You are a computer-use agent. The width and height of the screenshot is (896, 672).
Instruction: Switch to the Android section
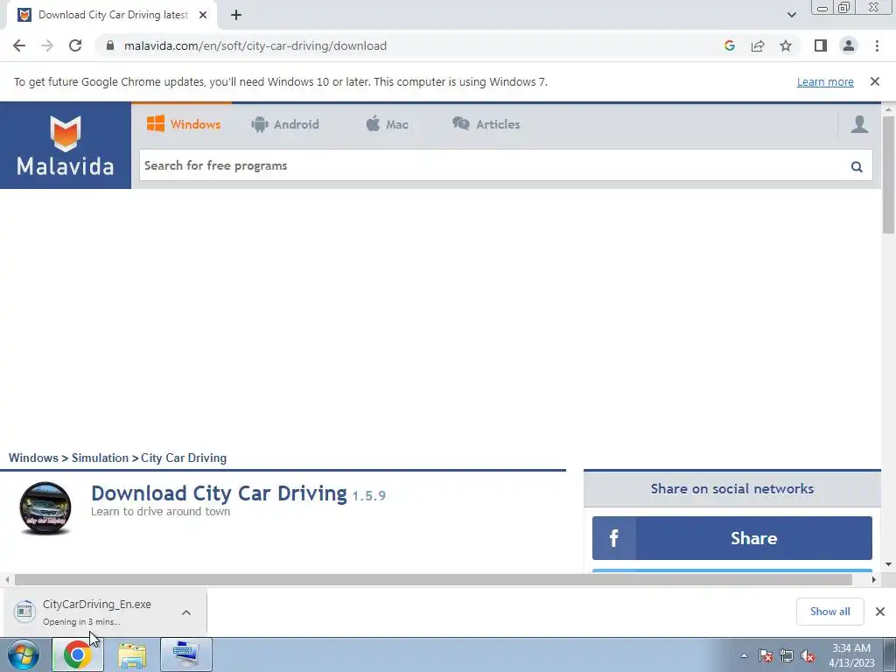(285, 124)
